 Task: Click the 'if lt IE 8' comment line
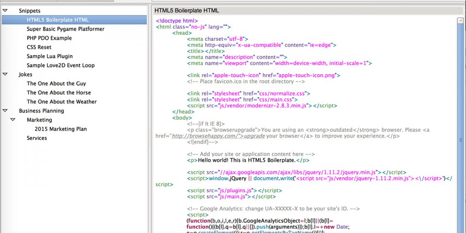(x=206, y=124)
